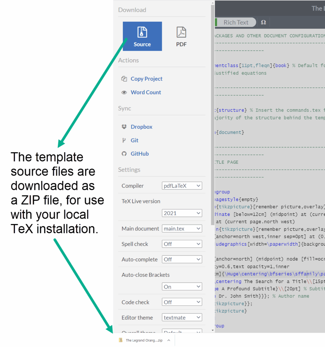Open Git sync option
Image resolution: width=325 pixels, height=347 pixels.
tap(134, 140)
